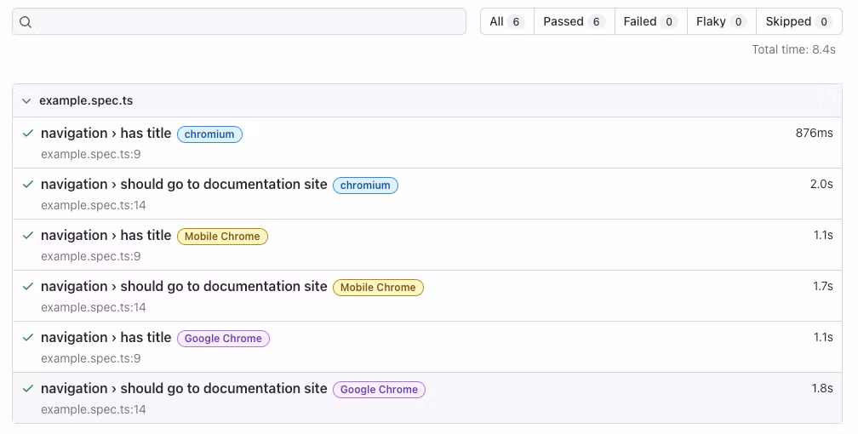Collapse the example.spec.ts file group chevron
858x434 pixels.
pyautogui.click(x=26, y=100)
